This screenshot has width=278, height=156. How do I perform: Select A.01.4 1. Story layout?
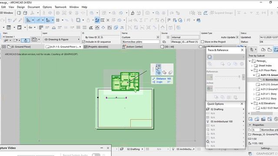click(x=269, y=94)
